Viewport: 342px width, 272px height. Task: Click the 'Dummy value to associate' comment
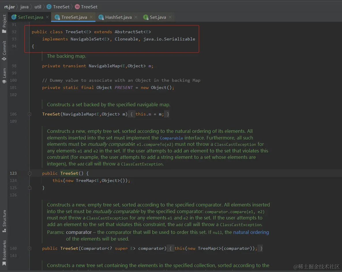click(121, 80)
